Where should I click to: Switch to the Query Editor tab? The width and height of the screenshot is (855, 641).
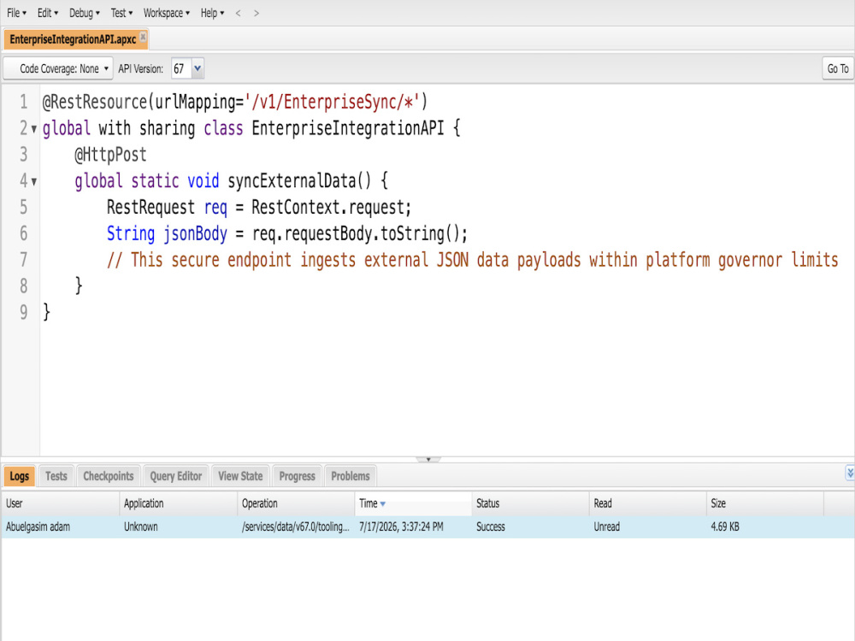pyautogui.click(x=175, y=476)
